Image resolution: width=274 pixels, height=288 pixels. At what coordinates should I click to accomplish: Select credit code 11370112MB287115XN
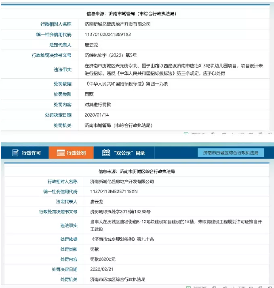click(114, 191)
